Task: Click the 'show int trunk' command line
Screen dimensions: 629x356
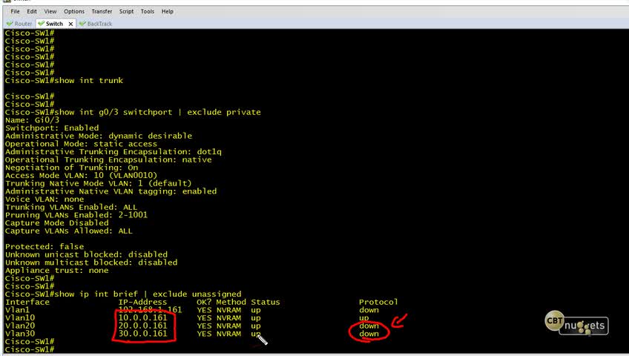Action: [64, 81]
